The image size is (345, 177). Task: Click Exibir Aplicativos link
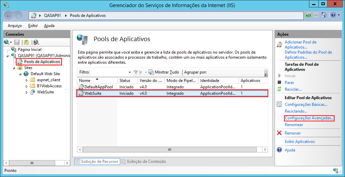300,142
